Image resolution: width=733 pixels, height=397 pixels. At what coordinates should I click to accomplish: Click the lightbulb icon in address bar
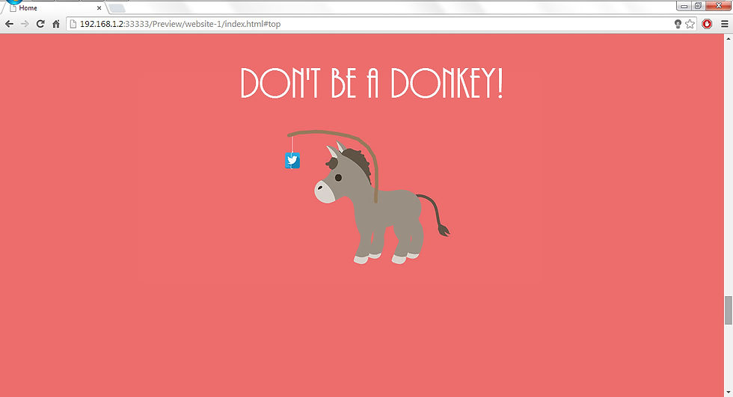pos(678,24)
